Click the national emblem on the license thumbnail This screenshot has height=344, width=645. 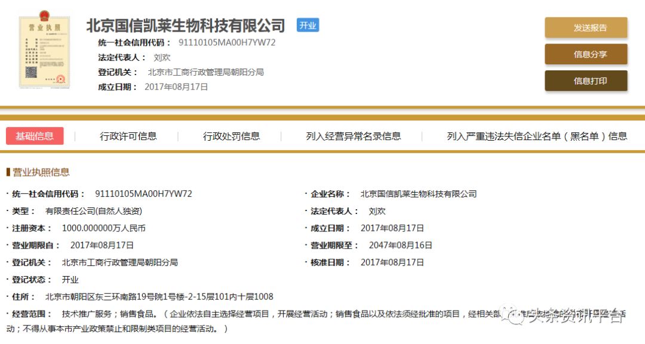point(44,16)
